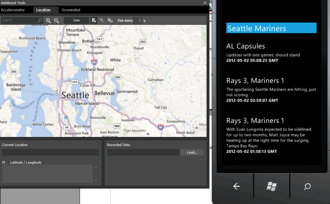Click Kirkland Redmond label on the map

point(97,69)
